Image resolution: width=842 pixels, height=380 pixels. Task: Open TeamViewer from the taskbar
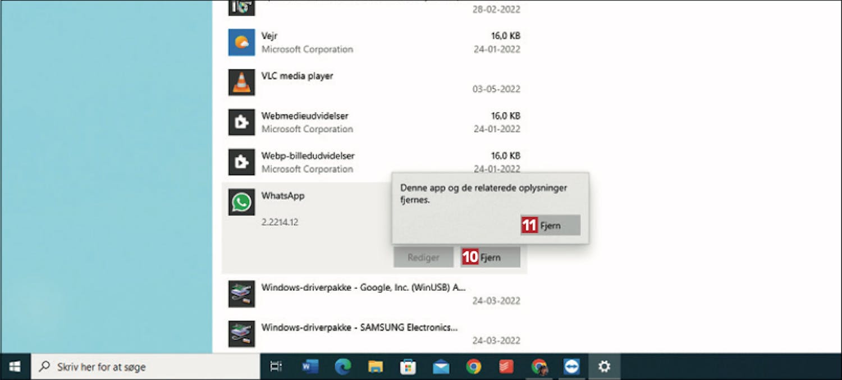tap(571, 367)
